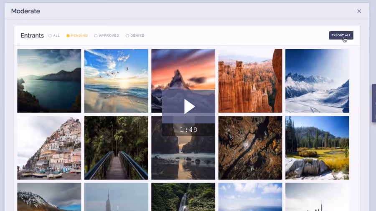
Task: Open the skyscraper spire photo
Action: [x=116, y=197]
